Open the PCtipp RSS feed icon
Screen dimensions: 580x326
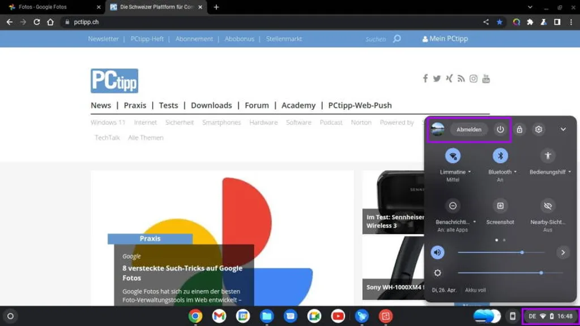461,78
